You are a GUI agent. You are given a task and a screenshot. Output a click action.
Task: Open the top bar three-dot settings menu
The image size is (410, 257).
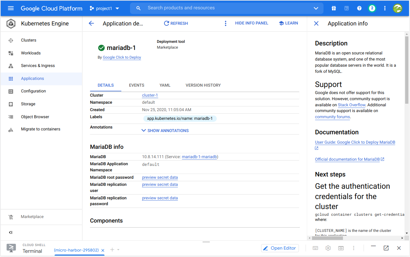point(385,8)
